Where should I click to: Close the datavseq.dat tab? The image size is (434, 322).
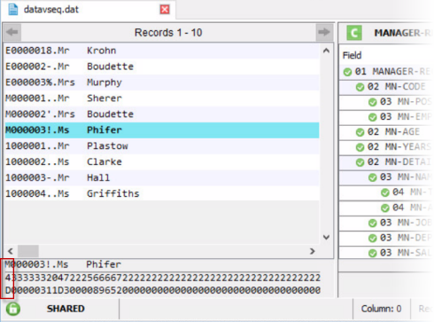[x=165, y=10]
